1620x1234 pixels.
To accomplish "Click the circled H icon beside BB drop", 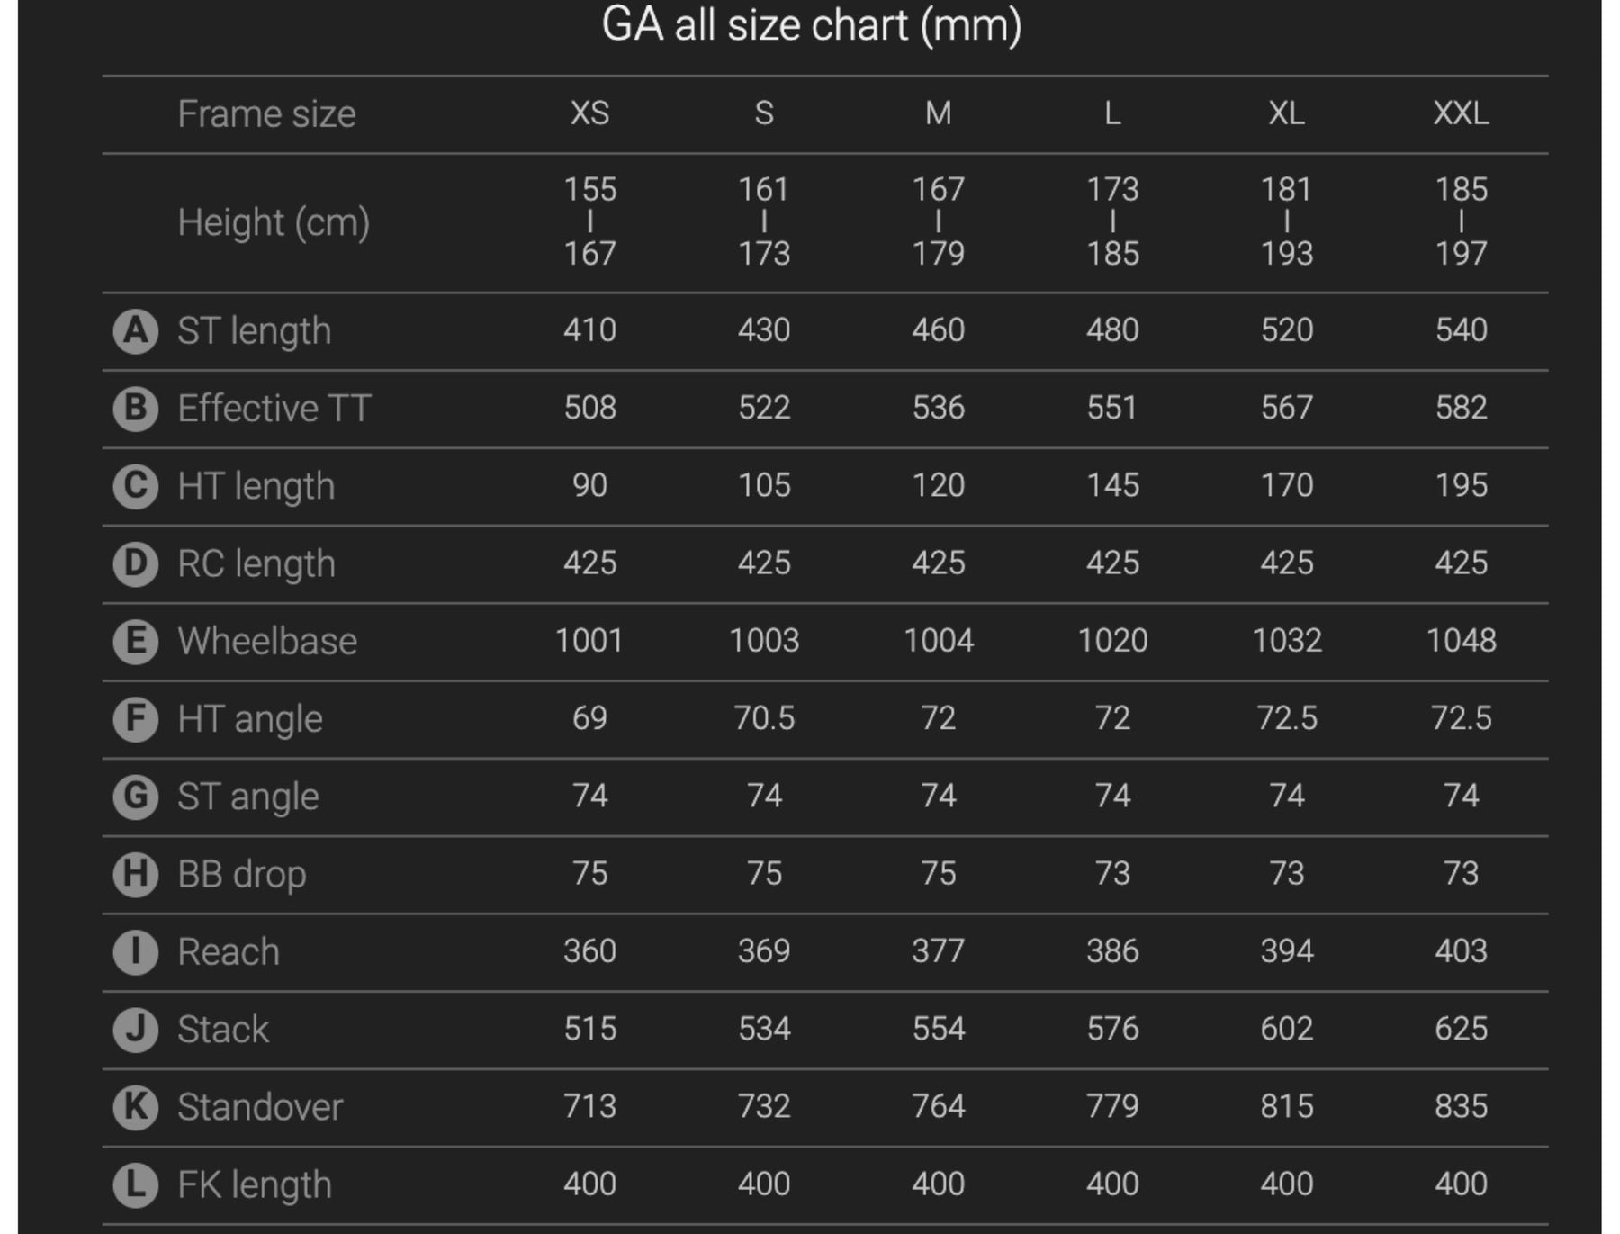I will [136, 874].
